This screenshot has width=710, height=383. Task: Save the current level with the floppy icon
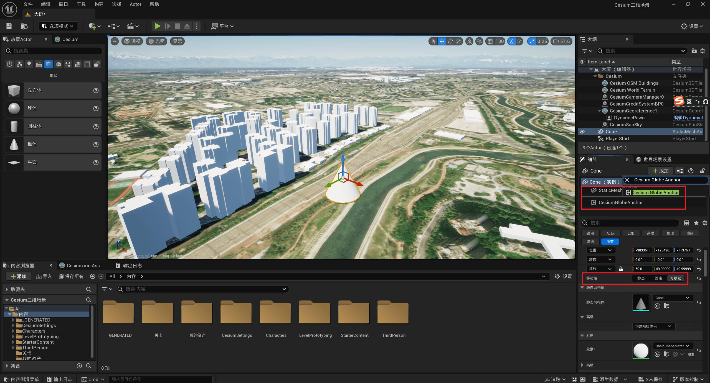9,26
